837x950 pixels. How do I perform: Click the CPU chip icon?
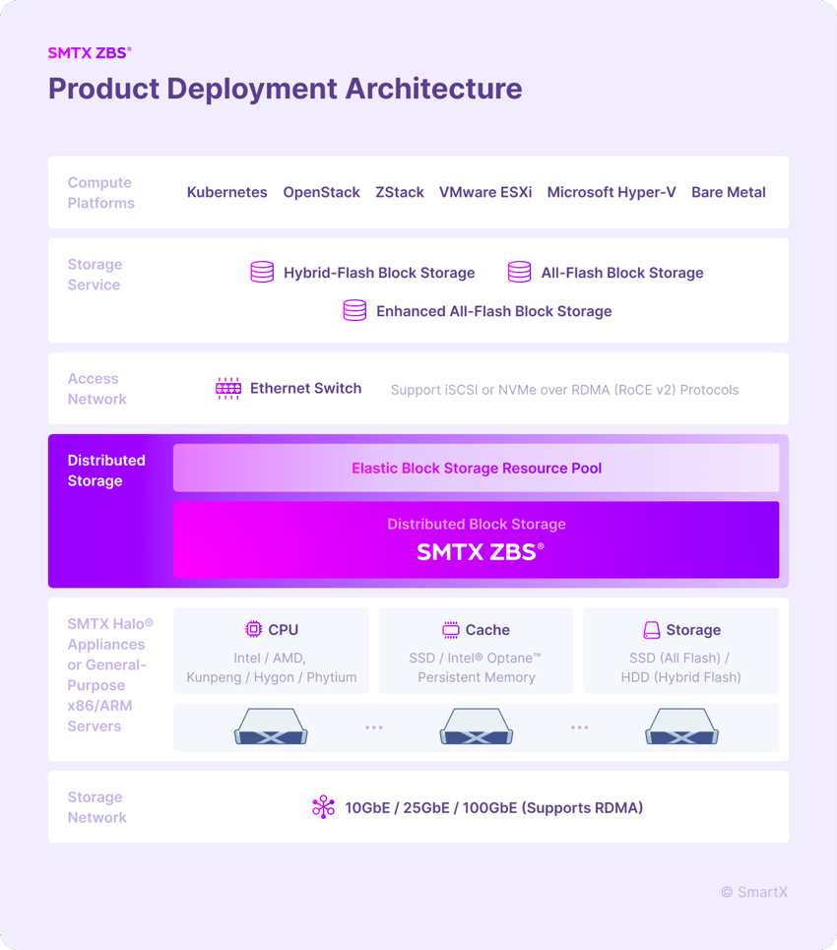click(x=253, y=629)
